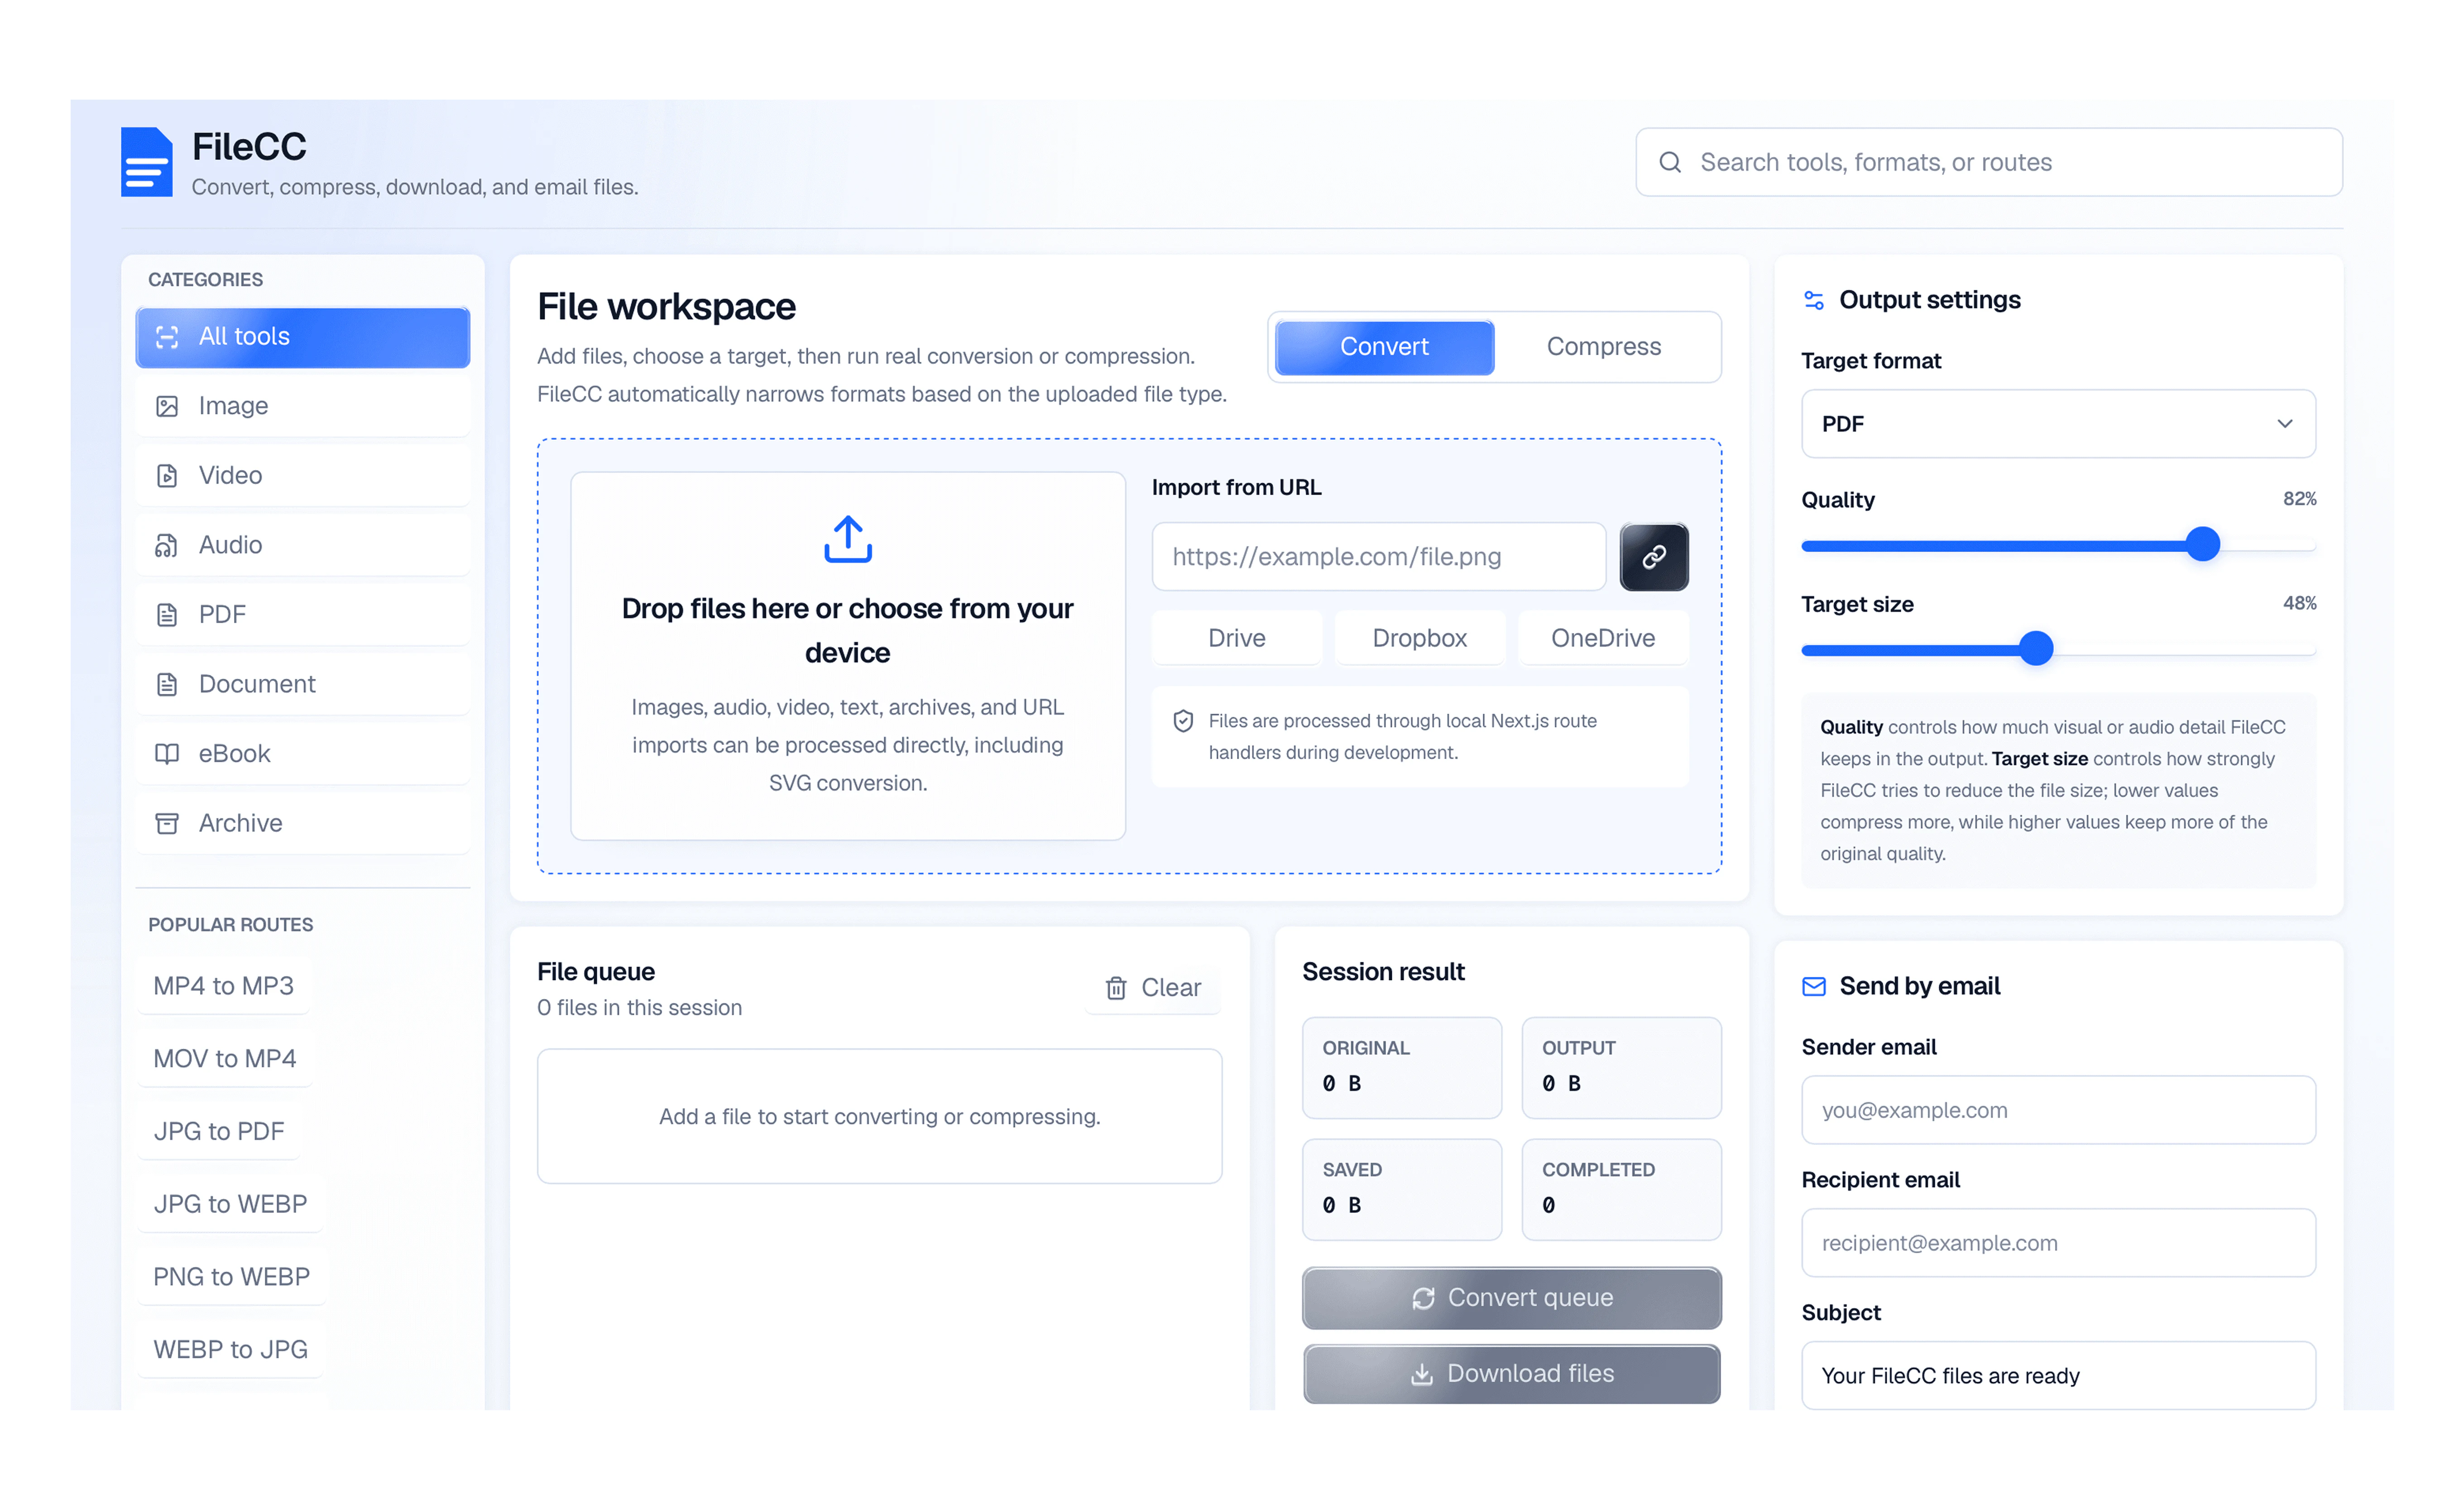
Task: Click the SAVED size stat card
Action: [1402, 1190]
